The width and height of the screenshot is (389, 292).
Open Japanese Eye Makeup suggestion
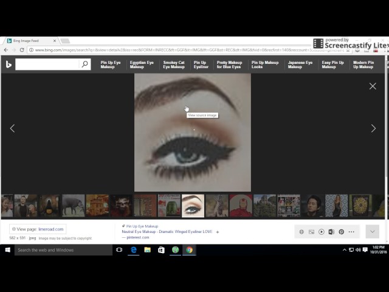tap(300, 64)
